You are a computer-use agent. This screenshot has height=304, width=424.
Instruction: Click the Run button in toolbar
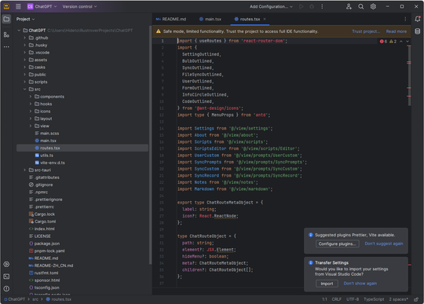302,6
